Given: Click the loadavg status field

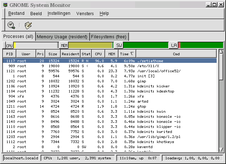Looking at the screenshot, I should click(192, 158).
